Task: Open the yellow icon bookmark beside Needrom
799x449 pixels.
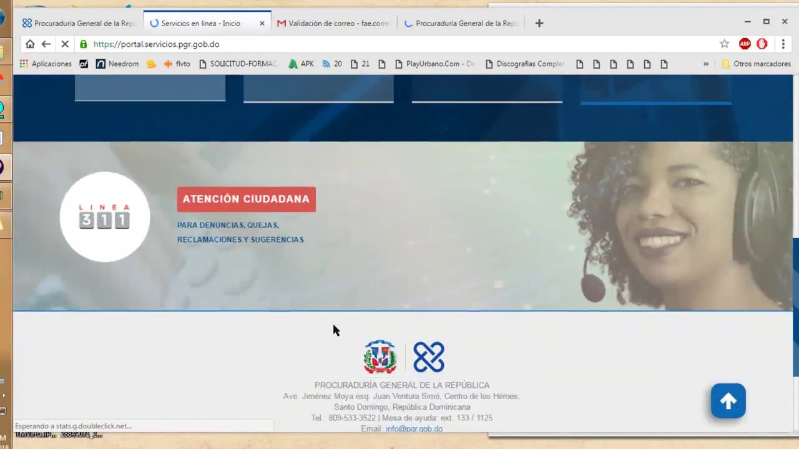Action: (x=151, y=64)
